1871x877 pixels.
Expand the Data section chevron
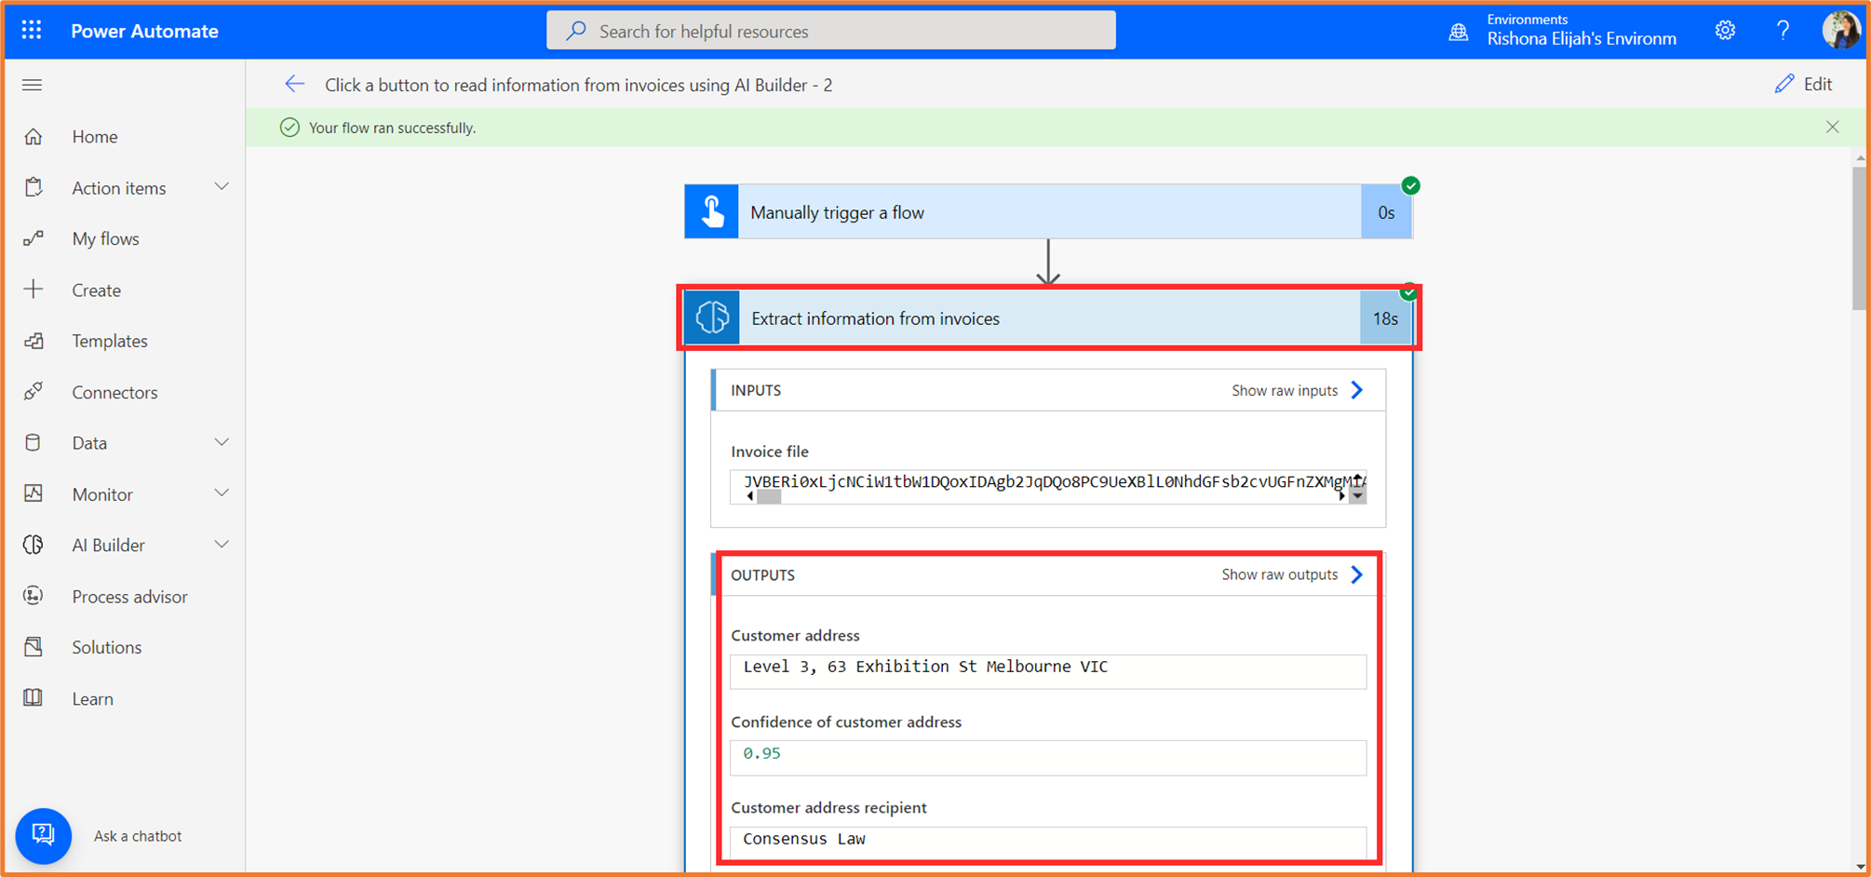[x=222, y=442]
